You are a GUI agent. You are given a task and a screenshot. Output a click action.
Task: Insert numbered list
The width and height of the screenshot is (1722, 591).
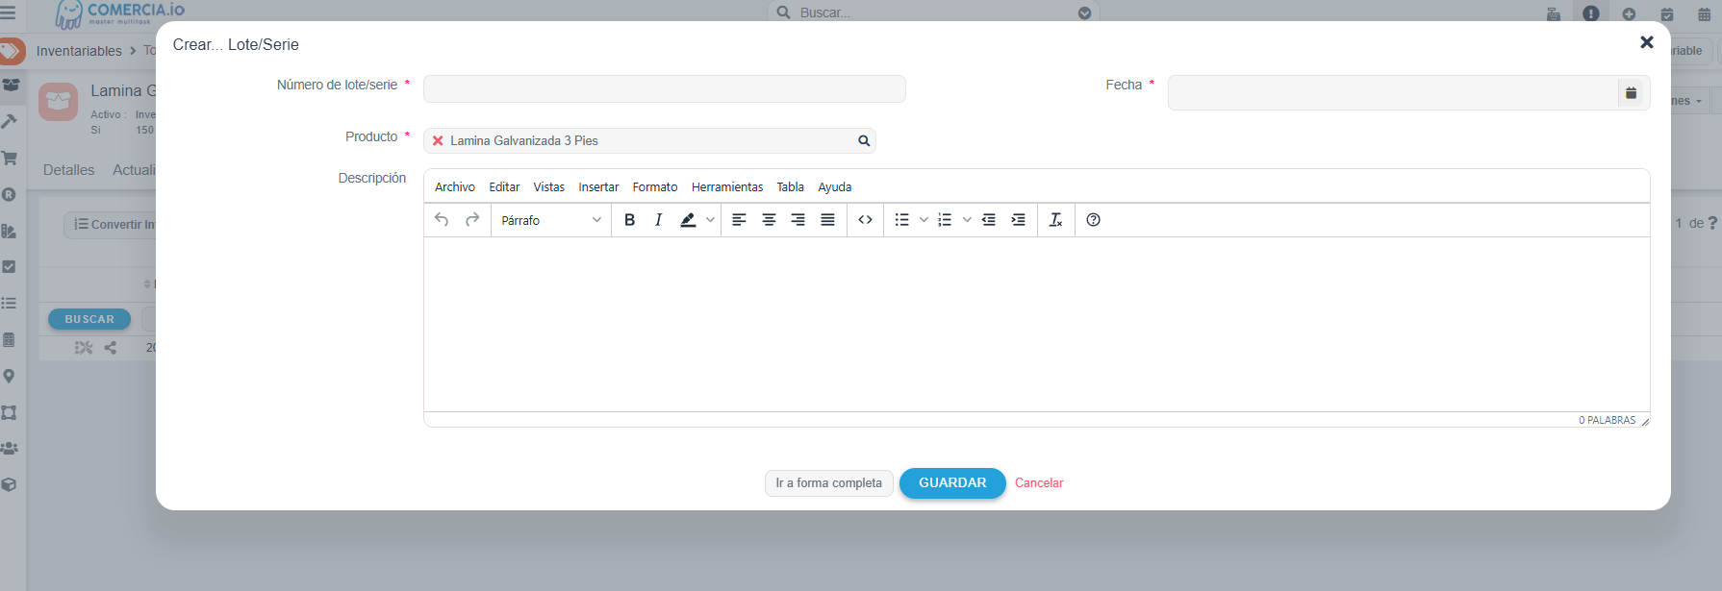tap(945, 220)
